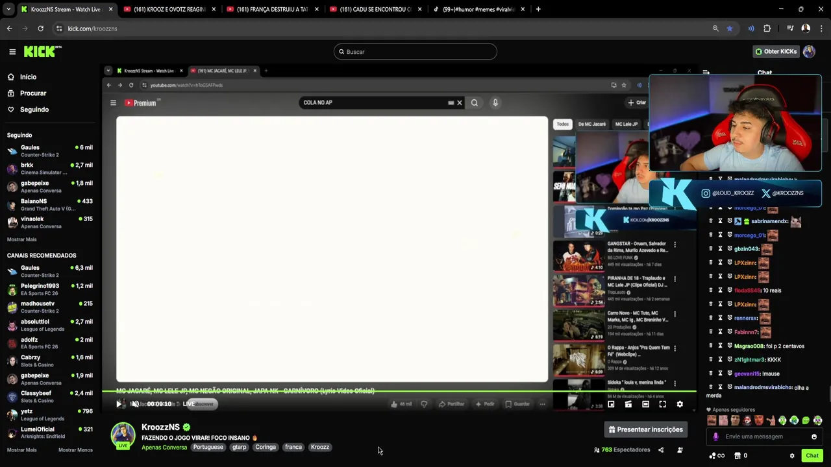
Task: Click the purple microphone icon in chat
Action: (716, 437)
